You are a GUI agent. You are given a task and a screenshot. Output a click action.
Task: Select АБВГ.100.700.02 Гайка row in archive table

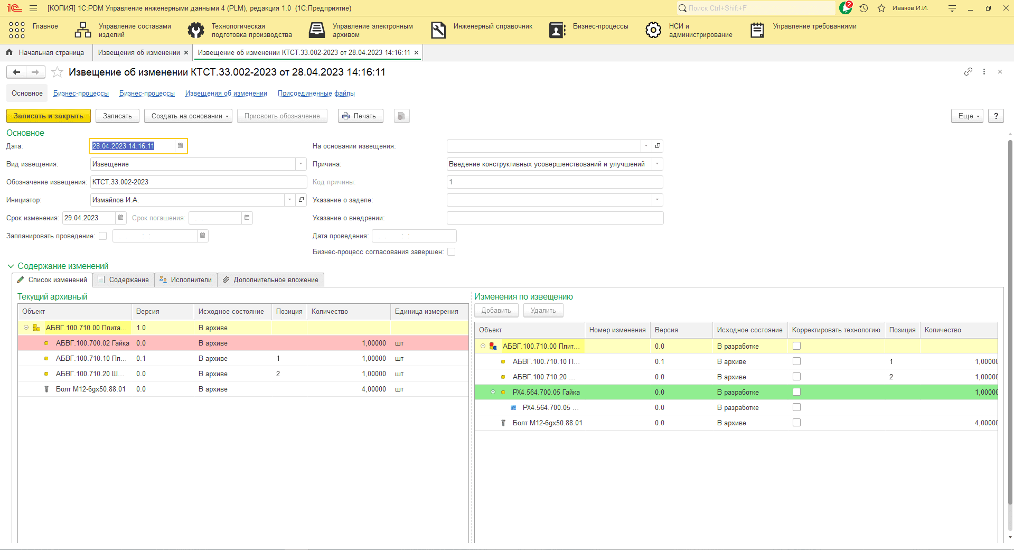(x=243, y=343)
